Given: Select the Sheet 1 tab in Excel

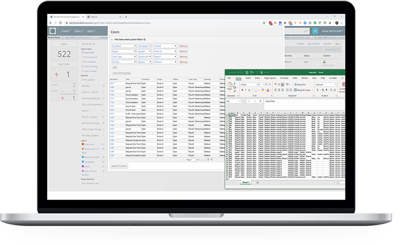Looking at the screenshot, I should 245,182.
